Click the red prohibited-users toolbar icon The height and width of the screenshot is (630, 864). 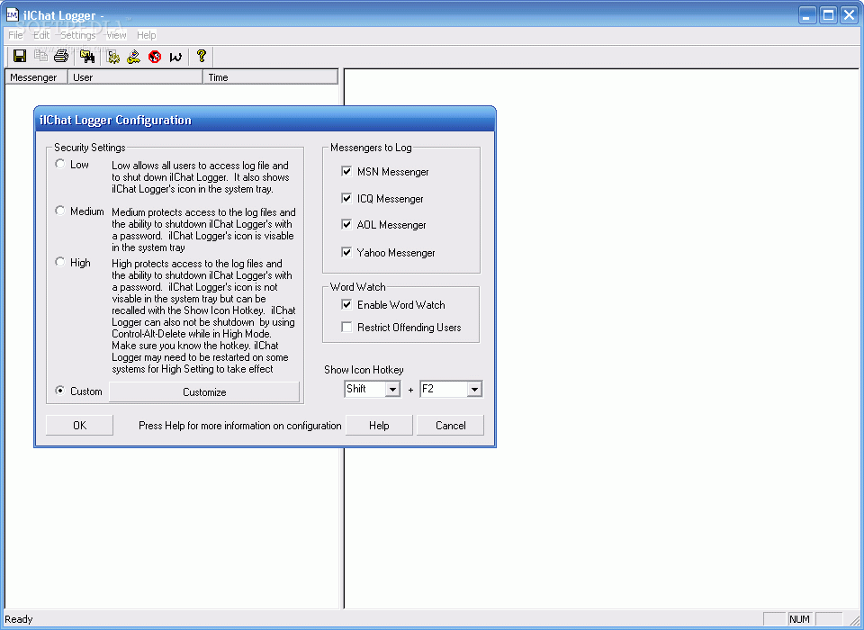coord(155,56)
